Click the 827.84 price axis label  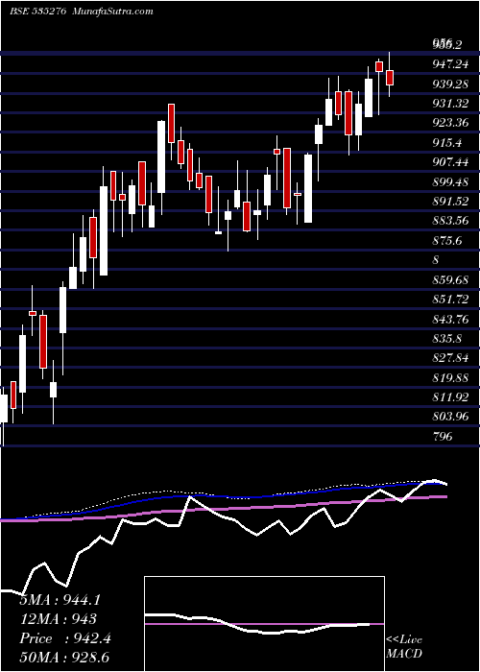click(450, 358)
